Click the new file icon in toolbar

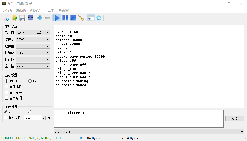pyautogui.click(x=7, y=18)
